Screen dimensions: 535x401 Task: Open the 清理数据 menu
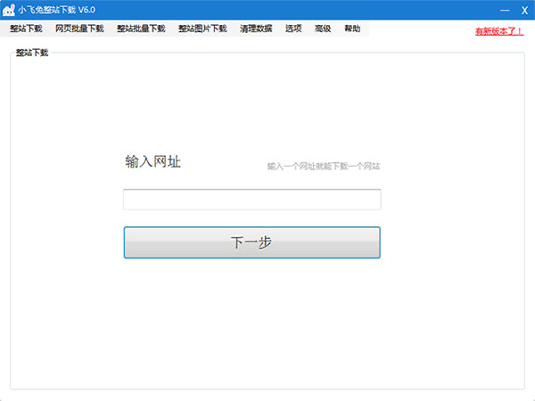tap(256, 29)
